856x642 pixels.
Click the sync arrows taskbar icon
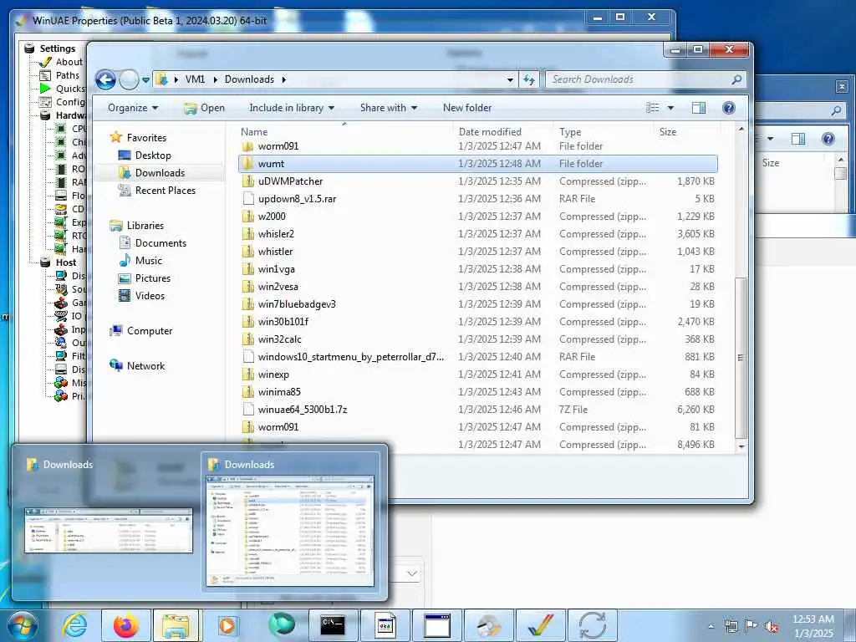coord(592,625)
